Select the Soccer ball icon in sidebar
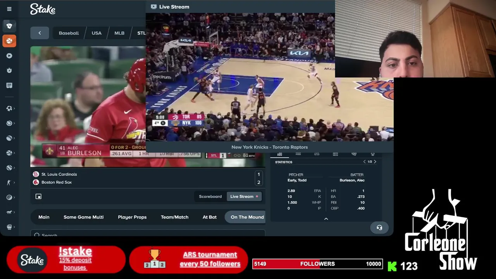 9,108
